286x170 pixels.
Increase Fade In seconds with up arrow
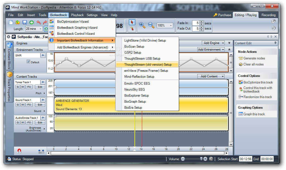[x=201, y=22]
